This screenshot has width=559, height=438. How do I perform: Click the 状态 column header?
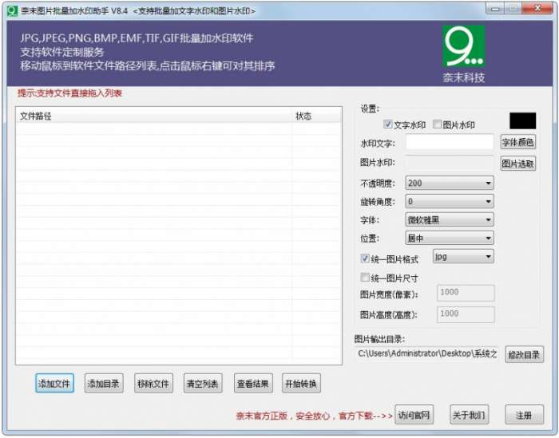[x=316, y=116]
